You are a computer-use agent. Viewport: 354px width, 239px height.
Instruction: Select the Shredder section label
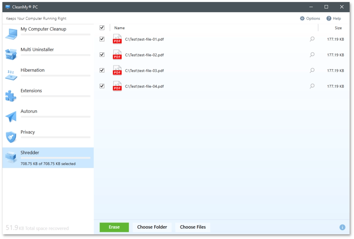click(30, 152)
